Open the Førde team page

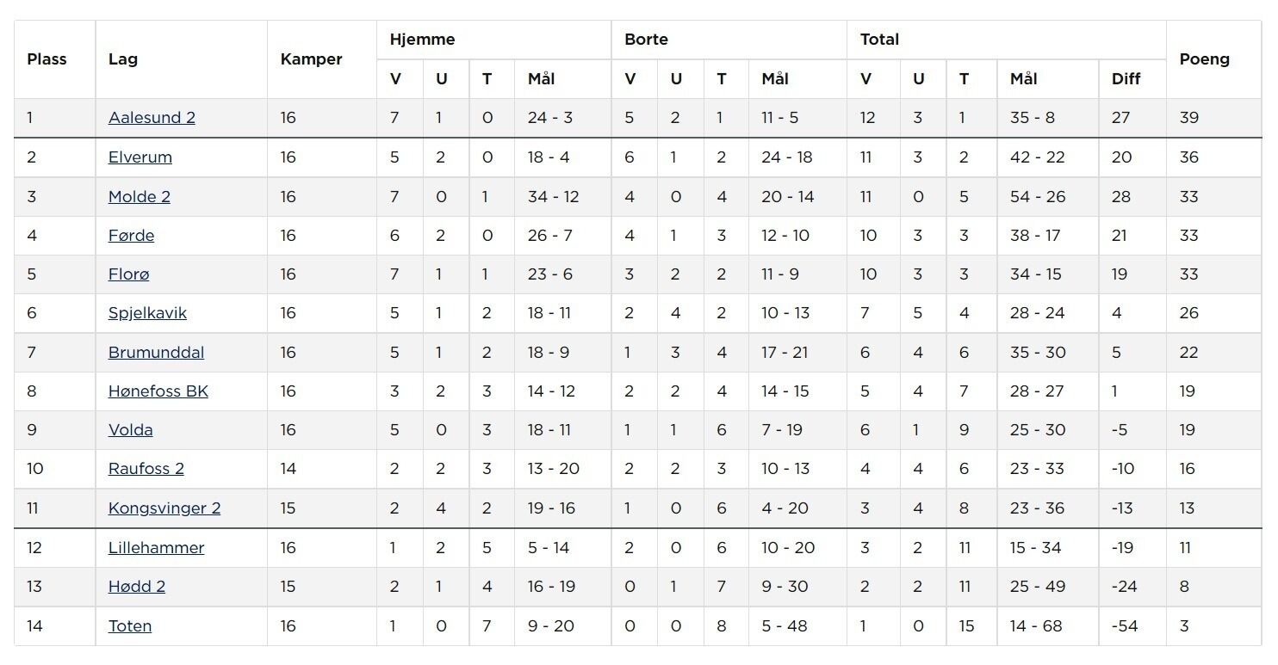pos(131,236)
